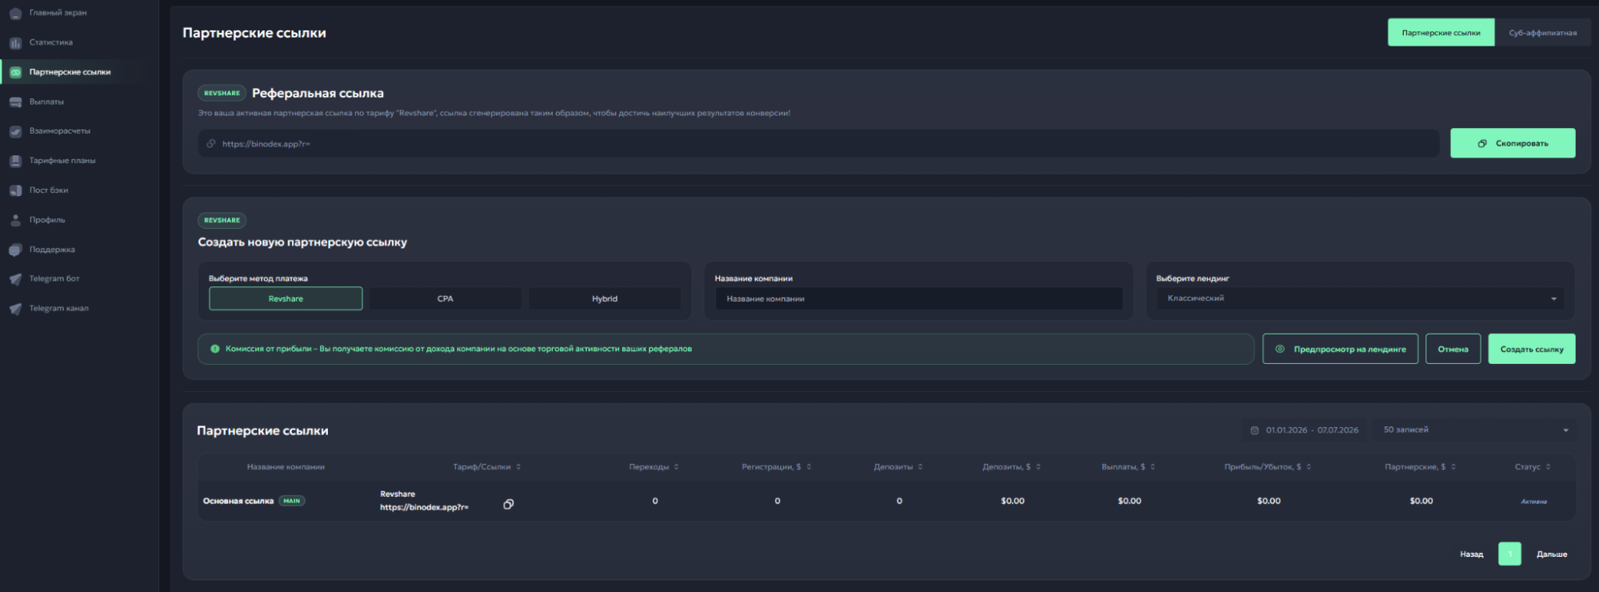Sort by Партнерские, $ column arrows
This screenshot has width=1599, height=592.
click(1453, 467)
